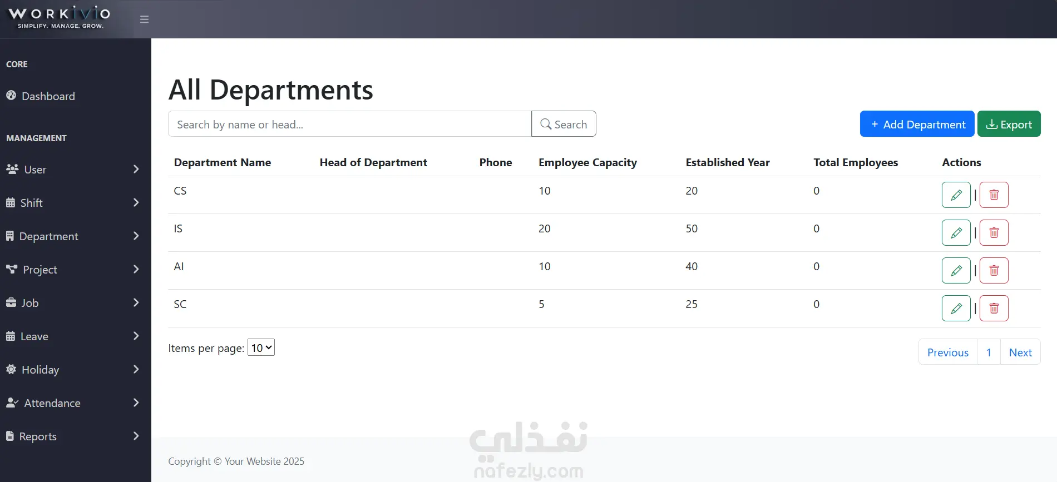Export the departments list

point(1009,124)
